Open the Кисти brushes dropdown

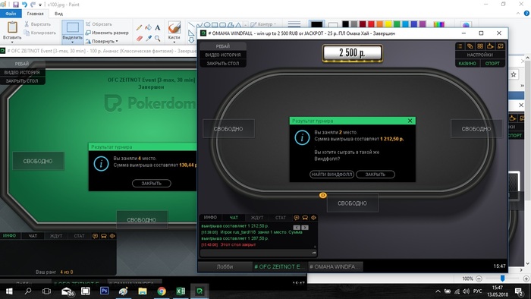[x=174, y=42]
